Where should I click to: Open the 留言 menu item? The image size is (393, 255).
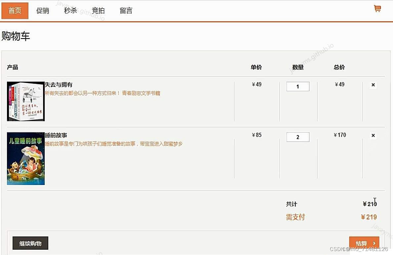(126, 11)
